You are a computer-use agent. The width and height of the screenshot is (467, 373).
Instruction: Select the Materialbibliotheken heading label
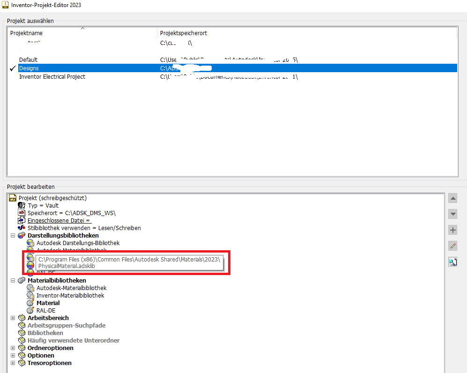click(57, 280)
